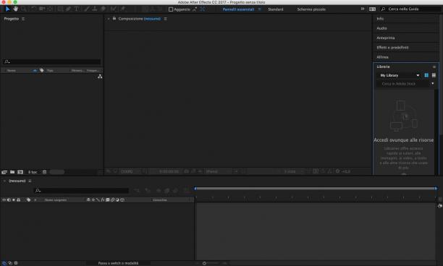The image size is (443, 266).
Task: Click the label tag column in timeline header
Action: 28,199
